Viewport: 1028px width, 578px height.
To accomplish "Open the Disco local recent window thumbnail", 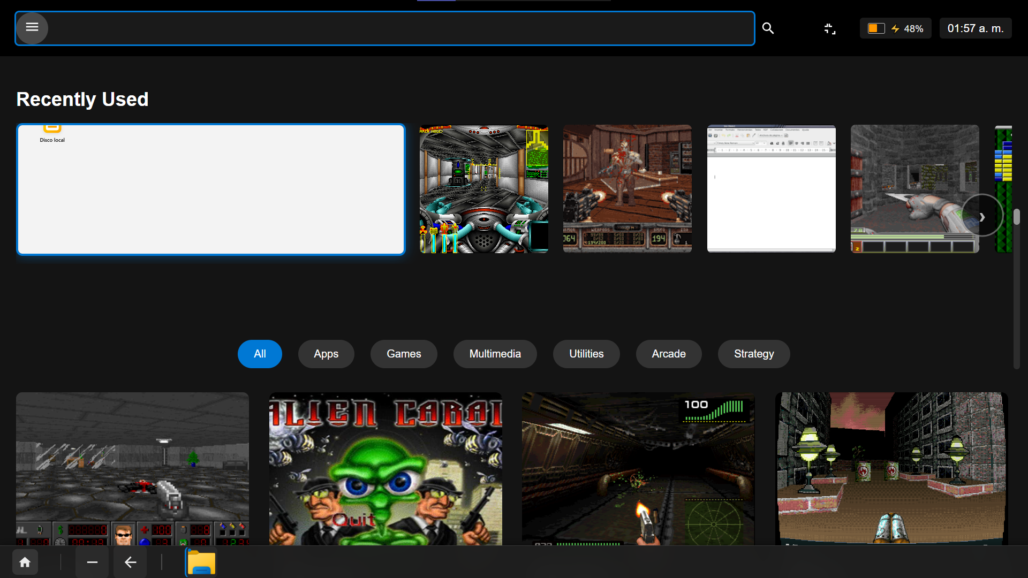I will (211, 189).
